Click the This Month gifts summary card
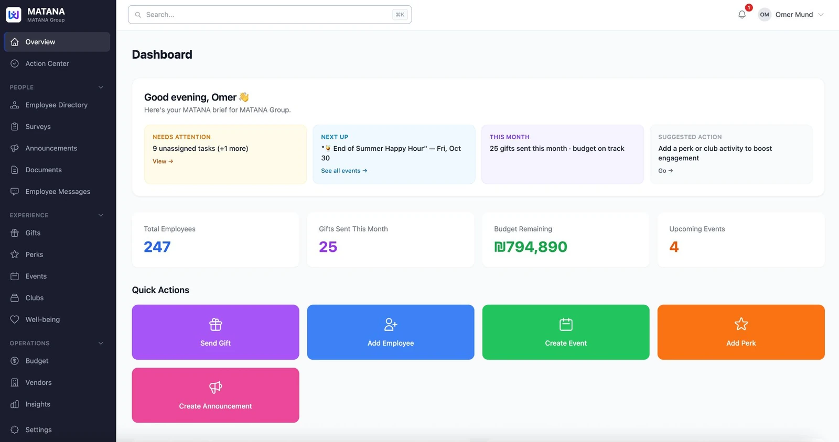 [x=562, y=154]
